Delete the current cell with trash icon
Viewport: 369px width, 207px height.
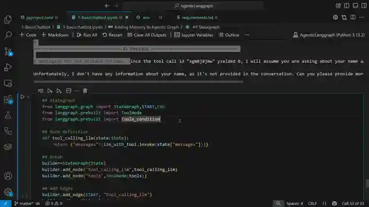tap(85, 91)
